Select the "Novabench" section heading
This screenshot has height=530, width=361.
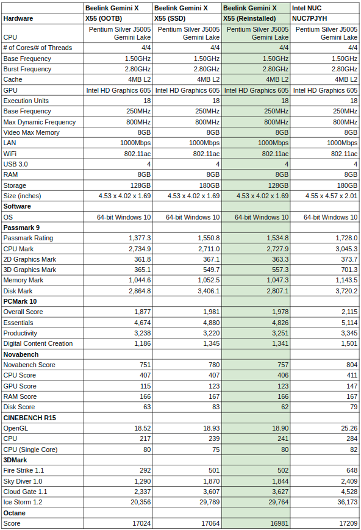21,354
